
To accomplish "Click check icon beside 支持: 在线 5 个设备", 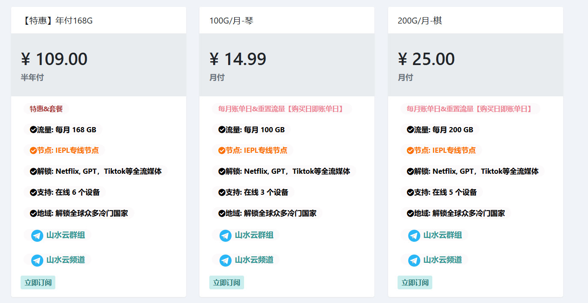I will [x=410, y=193].
